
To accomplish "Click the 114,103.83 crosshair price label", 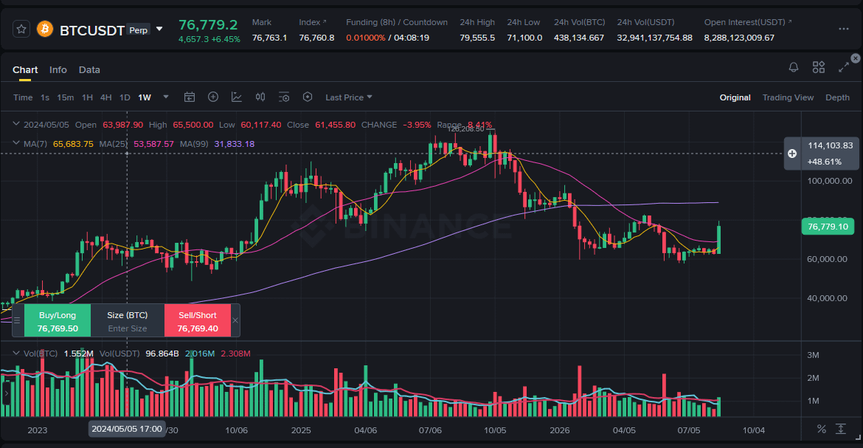I will [x=830, y=145].
